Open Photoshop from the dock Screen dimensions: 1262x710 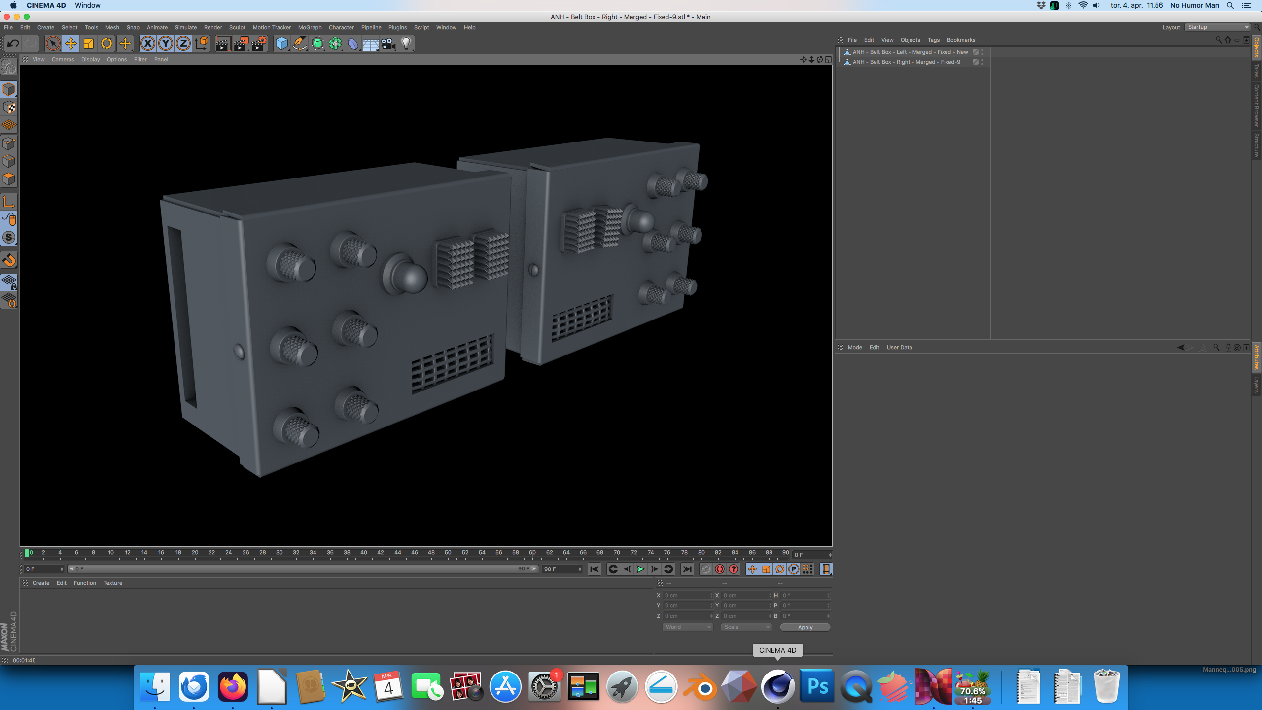tap(817, 686)
